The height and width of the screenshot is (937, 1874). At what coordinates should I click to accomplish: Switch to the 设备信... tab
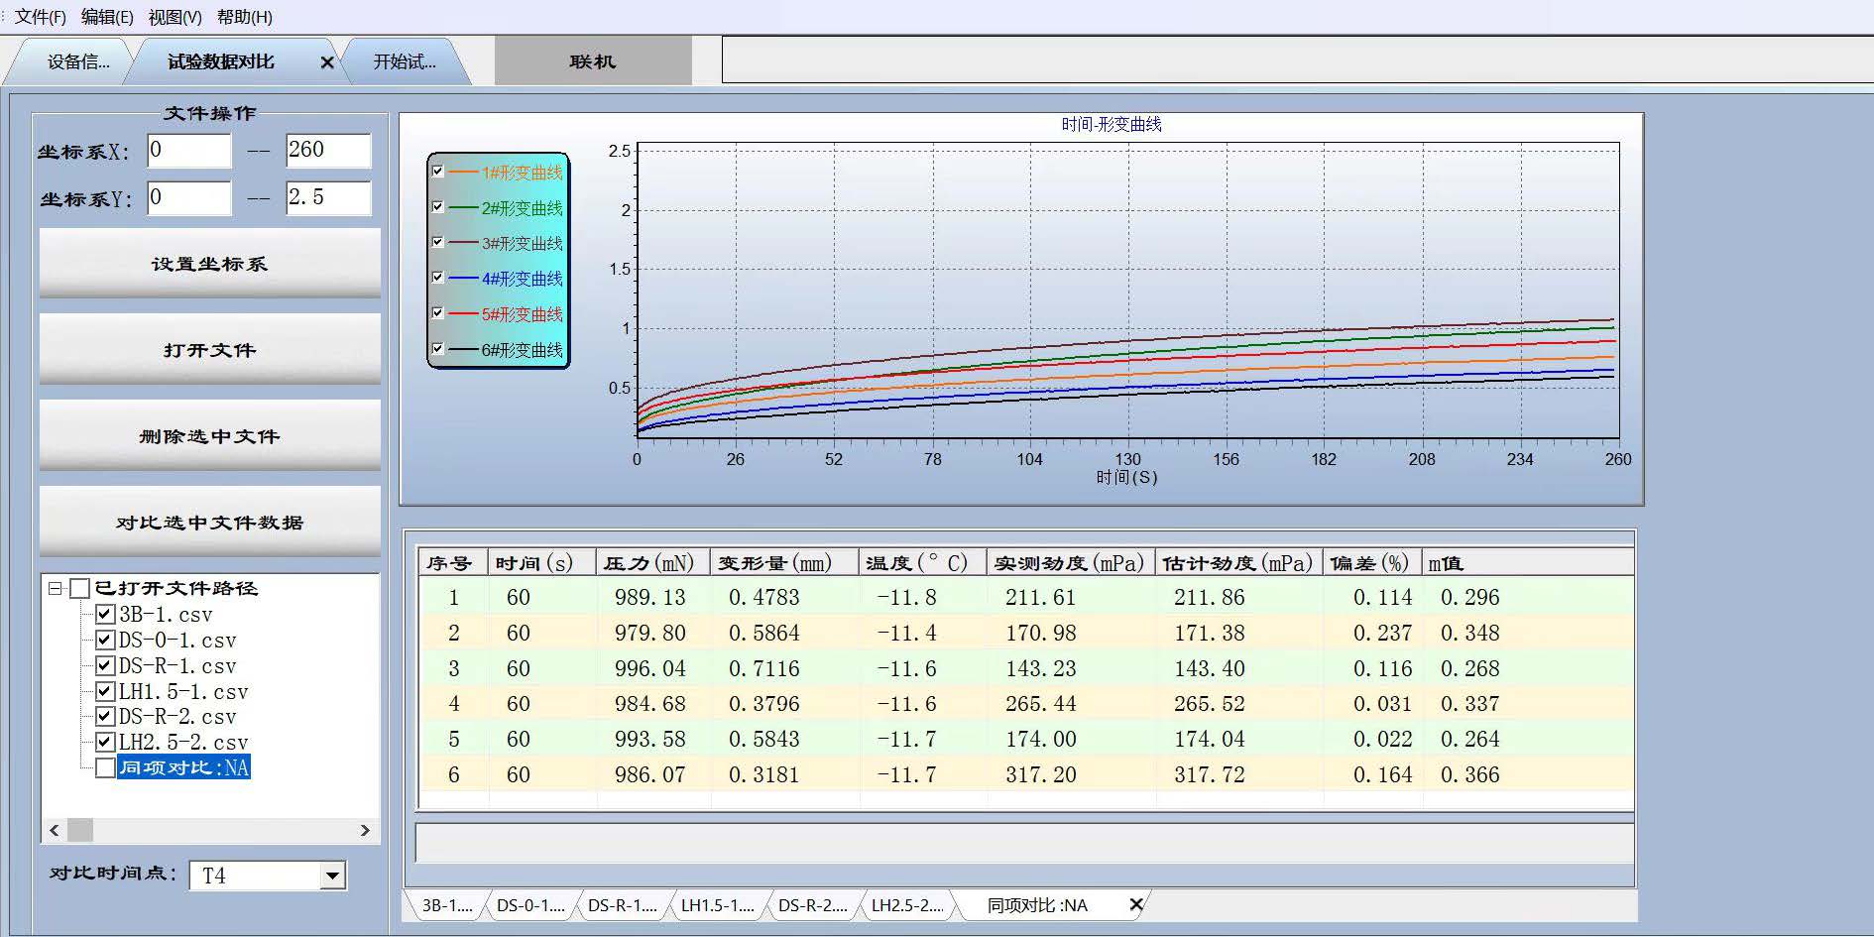click(x=77, y=62)
